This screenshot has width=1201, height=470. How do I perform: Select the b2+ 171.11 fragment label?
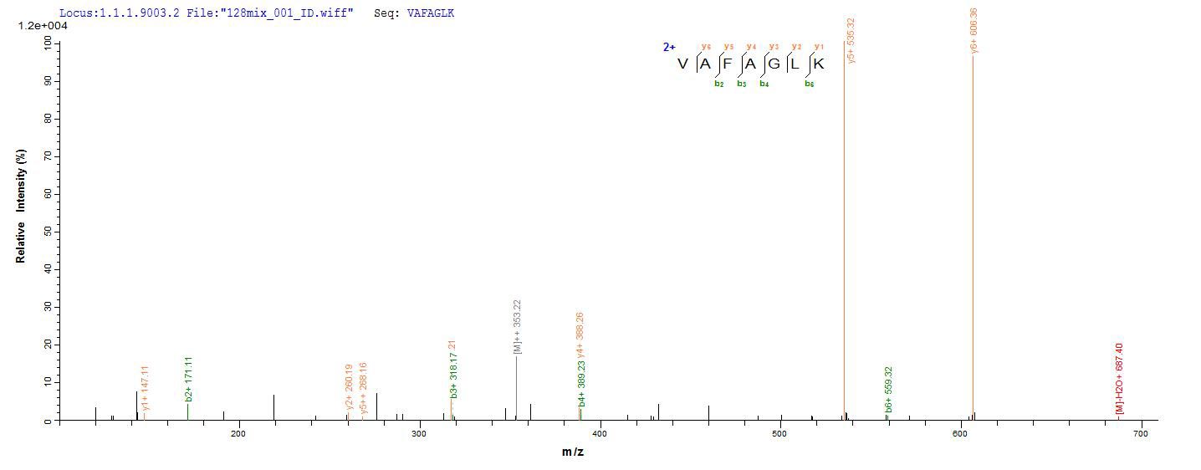pyautogui.click(x=189, y=379)
